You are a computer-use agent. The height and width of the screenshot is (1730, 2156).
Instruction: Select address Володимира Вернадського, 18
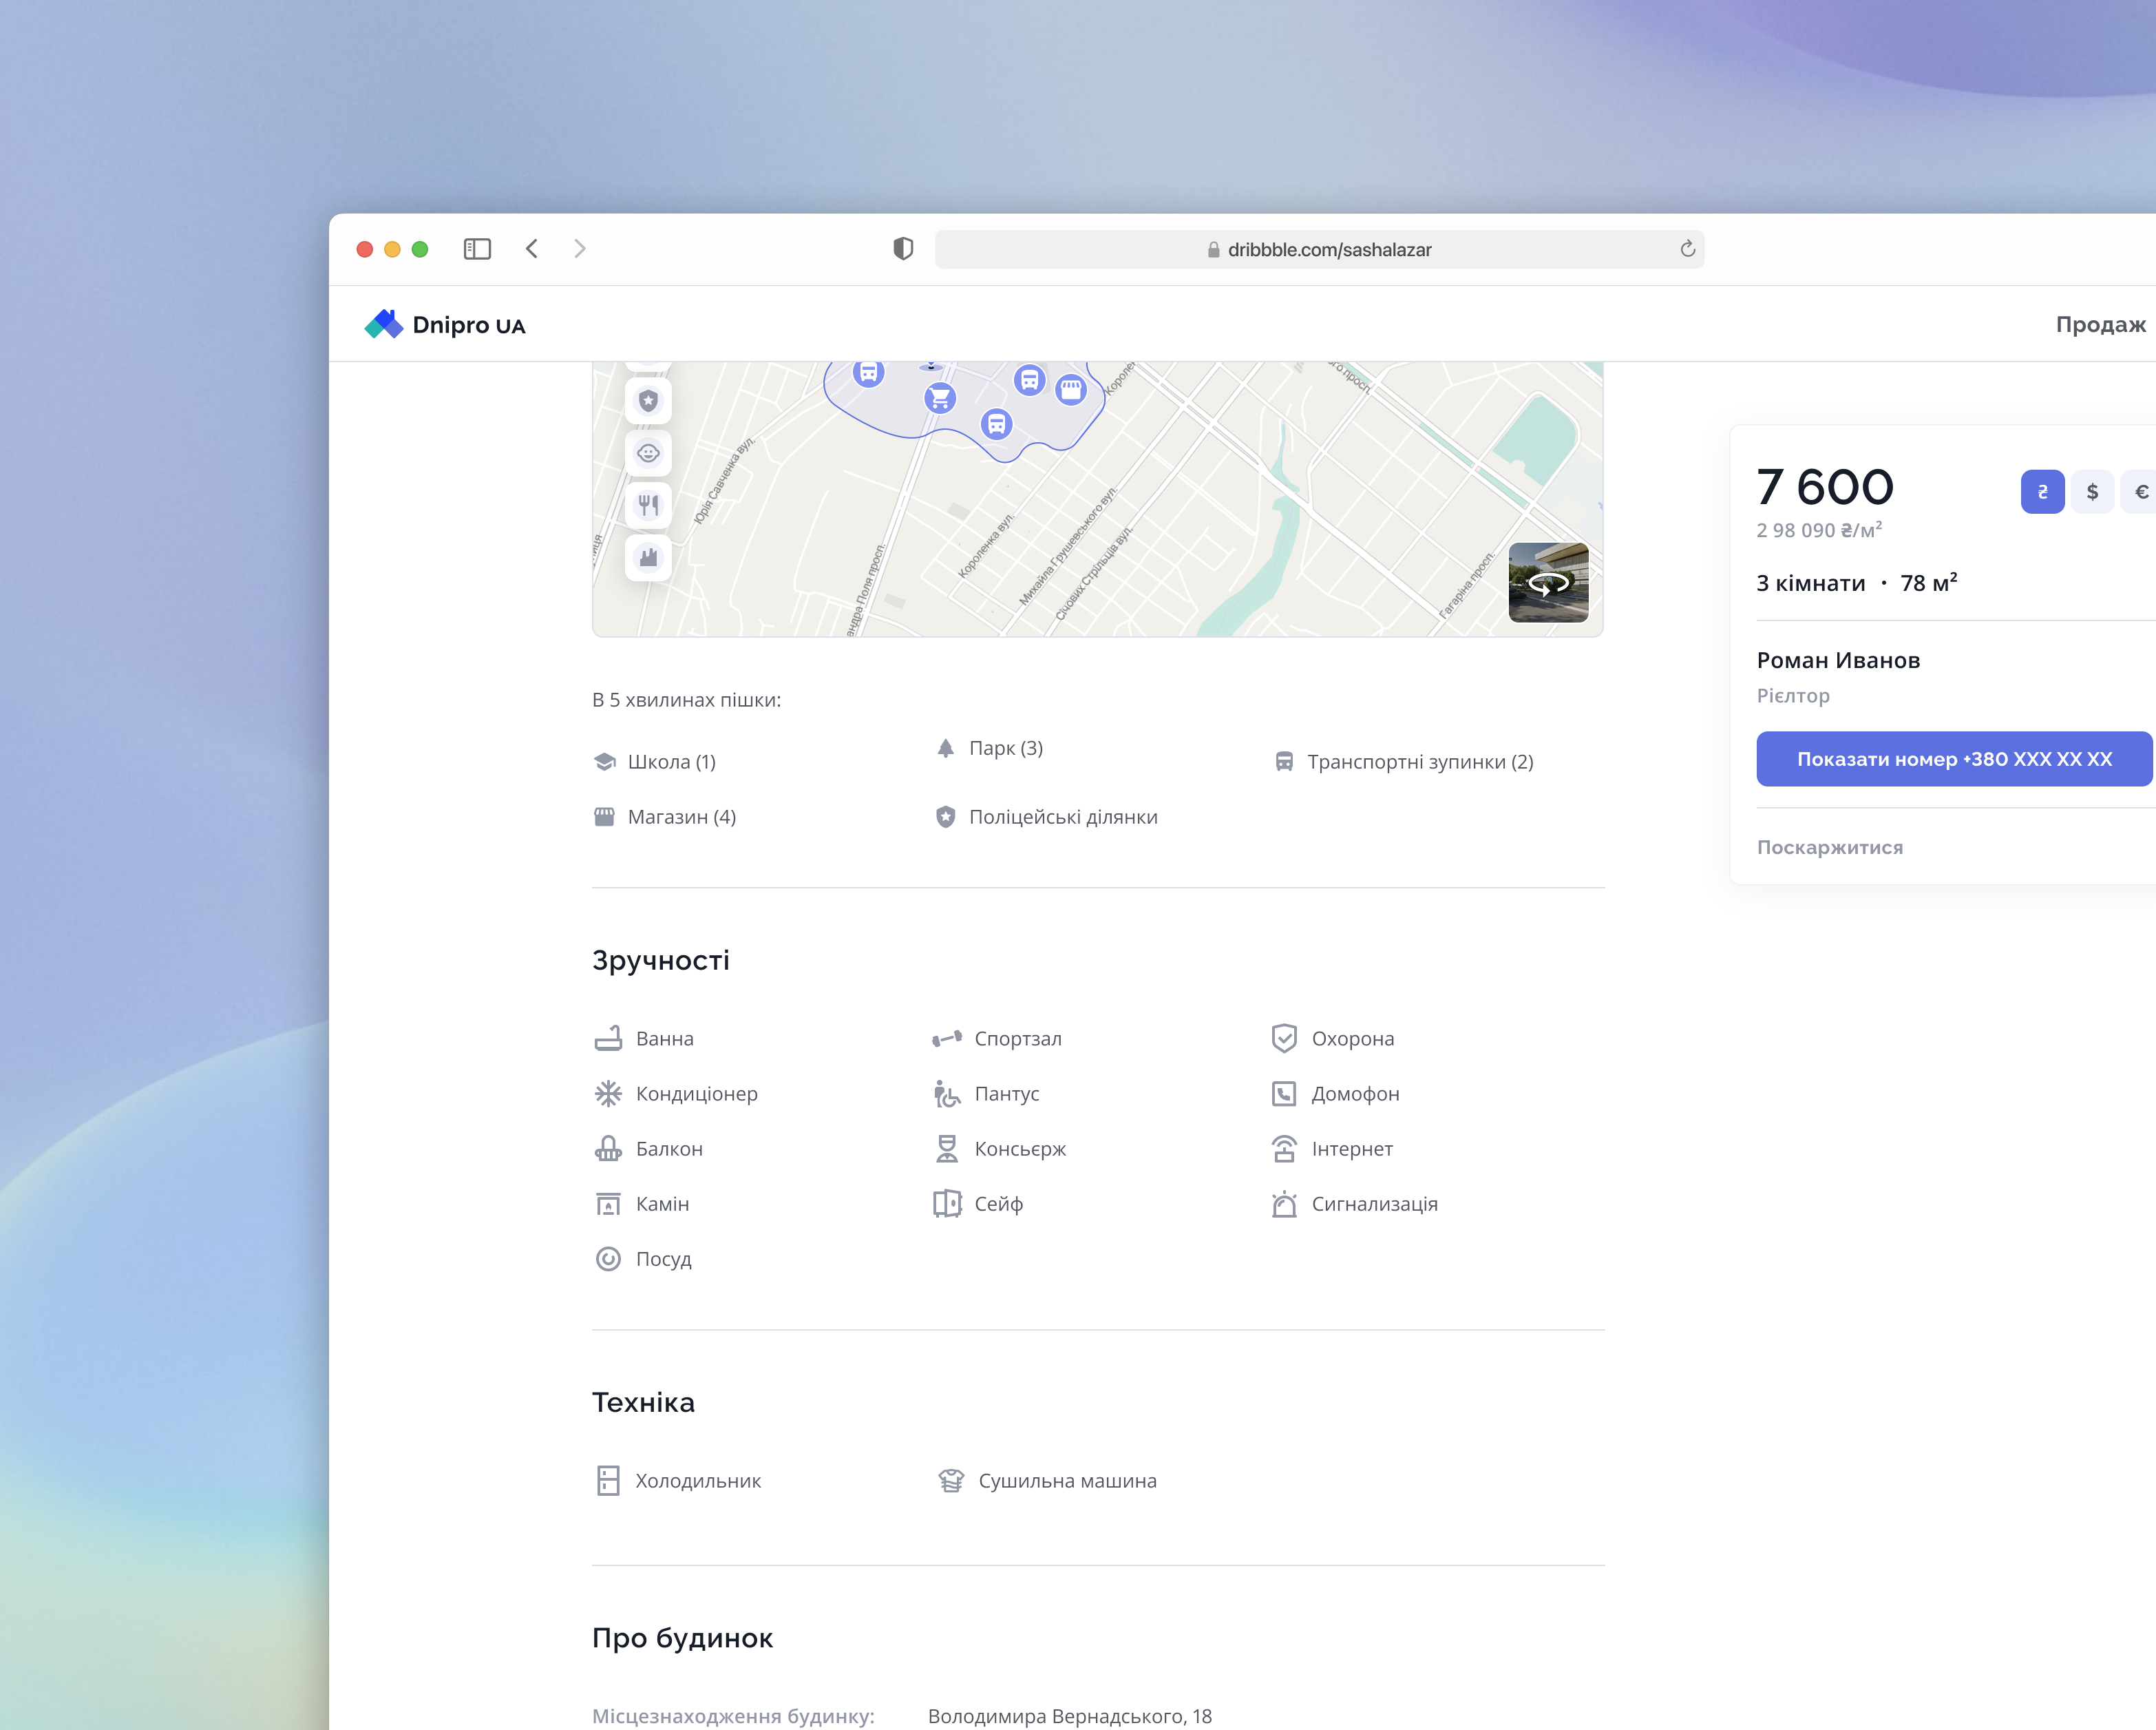1070,1716
